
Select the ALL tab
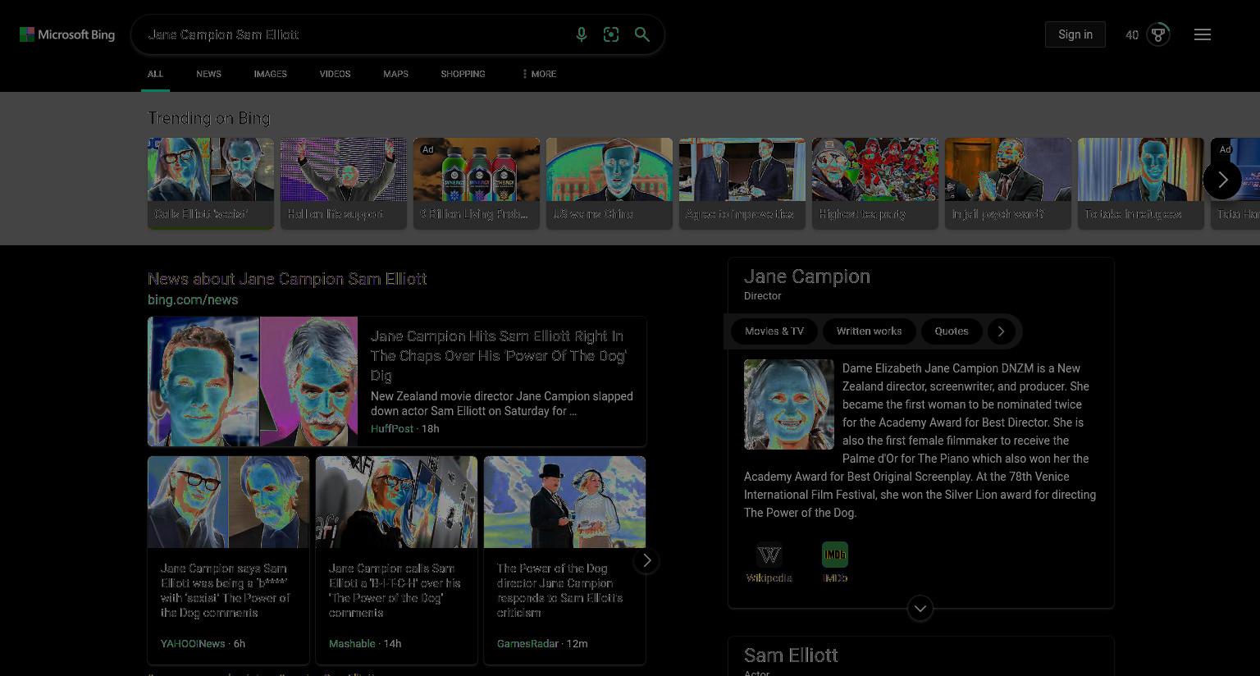(x=155, y=74)
